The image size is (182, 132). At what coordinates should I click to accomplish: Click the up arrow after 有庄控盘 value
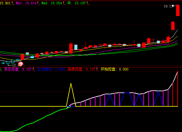click(x=33, y=69)
